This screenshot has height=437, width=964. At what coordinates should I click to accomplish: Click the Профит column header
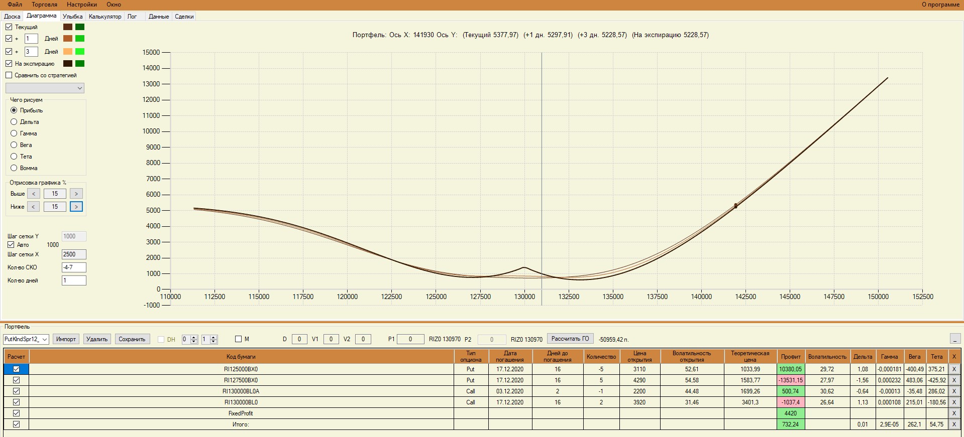click(791, 356)
